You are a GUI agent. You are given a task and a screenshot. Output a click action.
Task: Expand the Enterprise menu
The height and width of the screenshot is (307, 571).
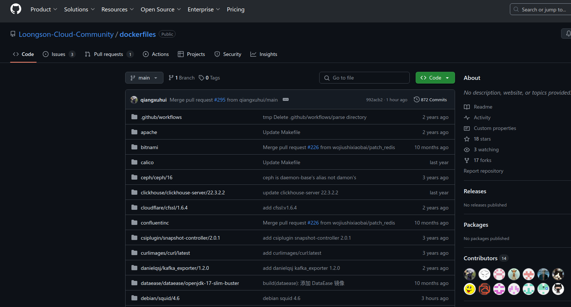[204, 9]
